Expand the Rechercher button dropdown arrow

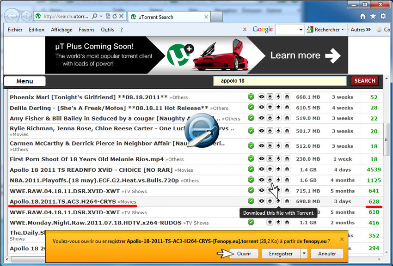click(343, 30)
